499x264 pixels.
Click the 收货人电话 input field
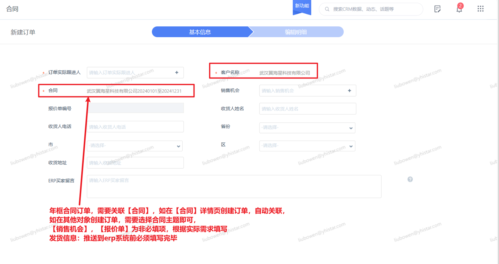click(135, 127)
